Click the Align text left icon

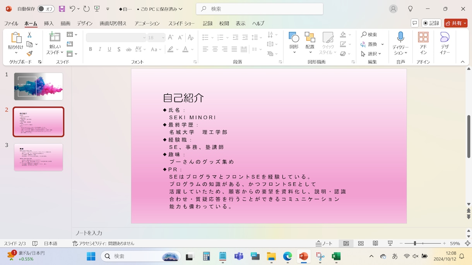click(x=205, y=49)
